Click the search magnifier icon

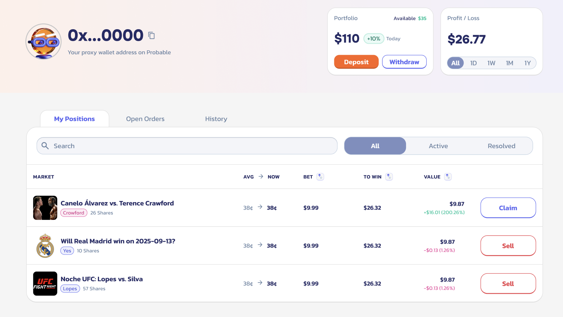45,146
